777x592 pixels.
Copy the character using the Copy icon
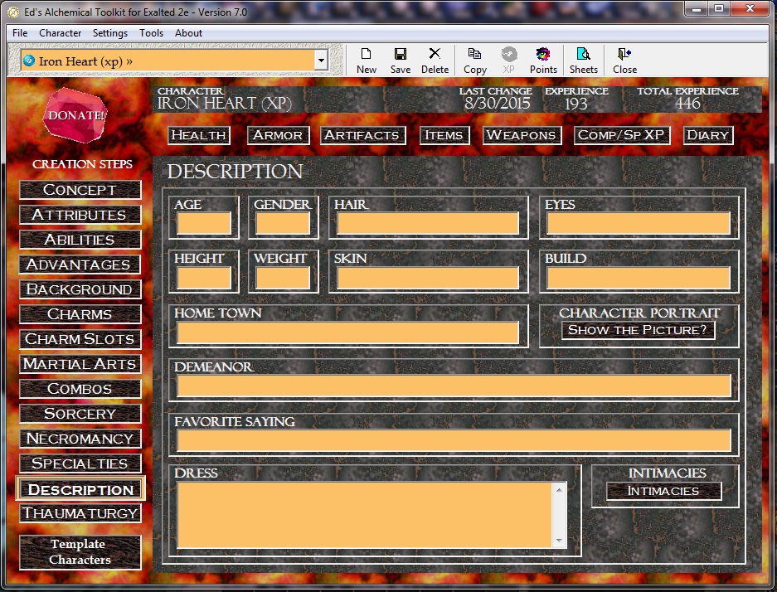point(474,61)
